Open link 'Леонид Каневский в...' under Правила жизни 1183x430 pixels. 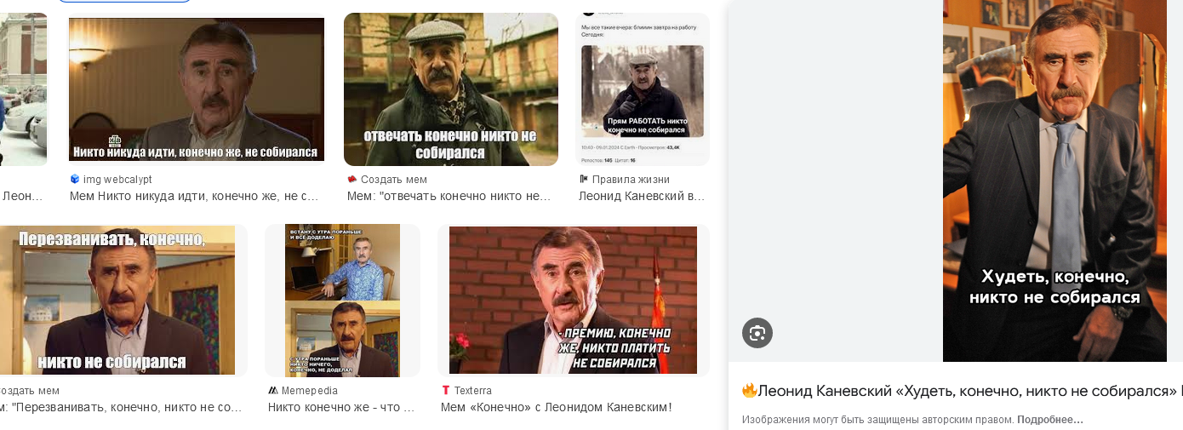642,196
